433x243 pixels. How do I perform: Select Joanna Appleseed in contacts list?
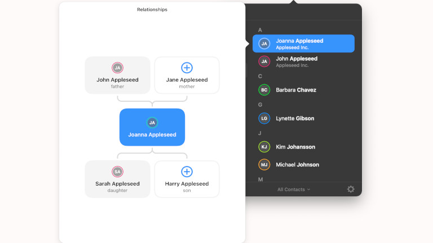coord(303,43)
